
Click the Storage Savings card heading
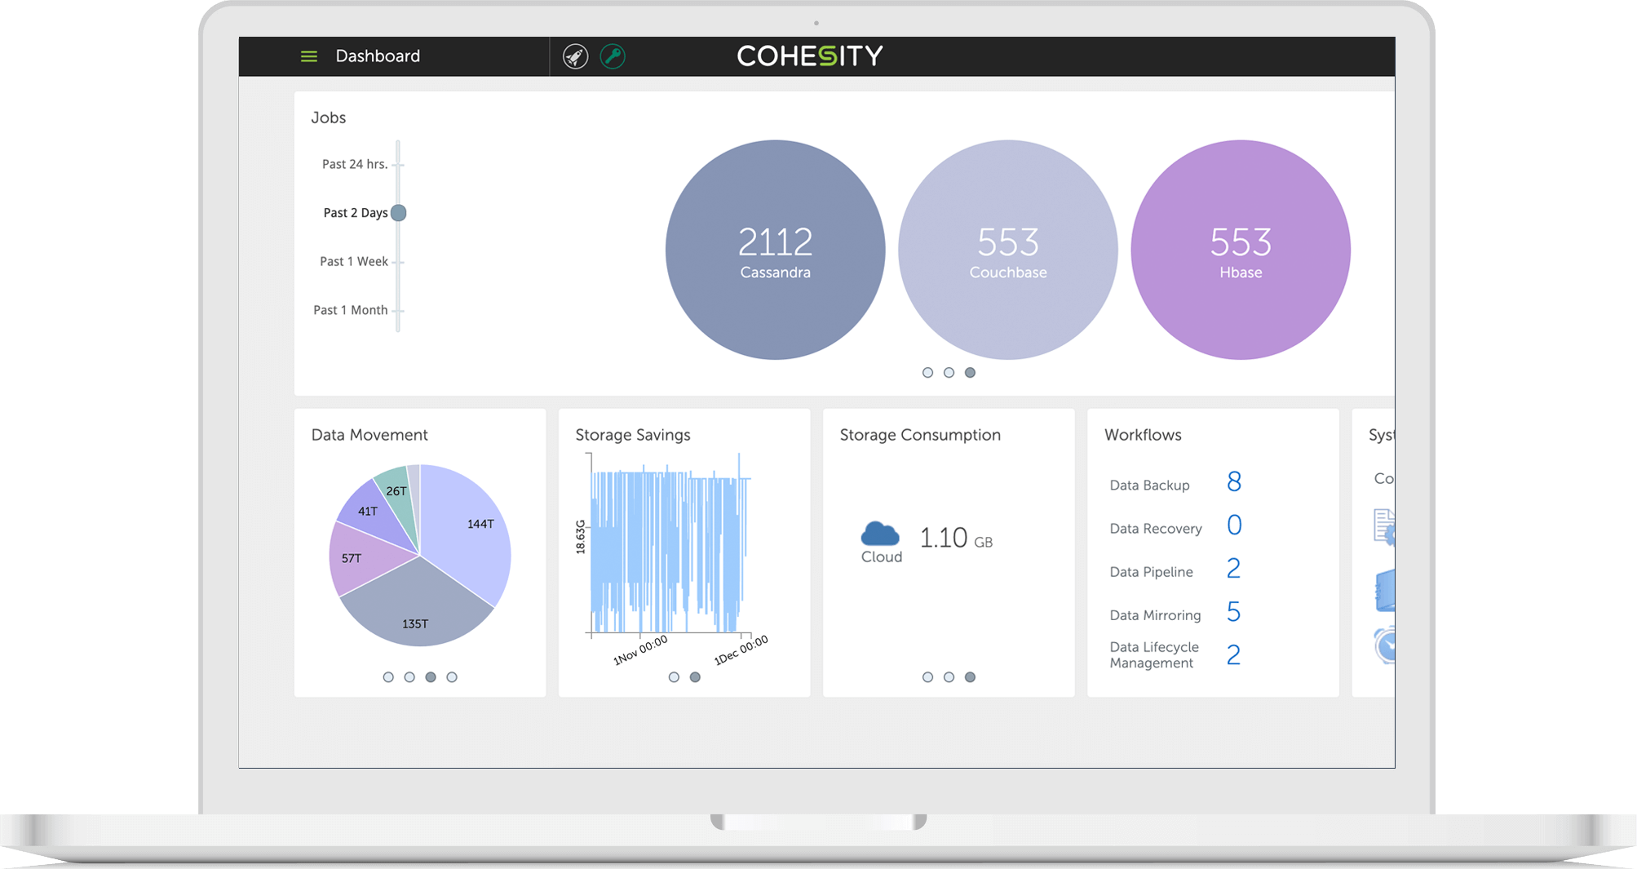tap(633, 435)
